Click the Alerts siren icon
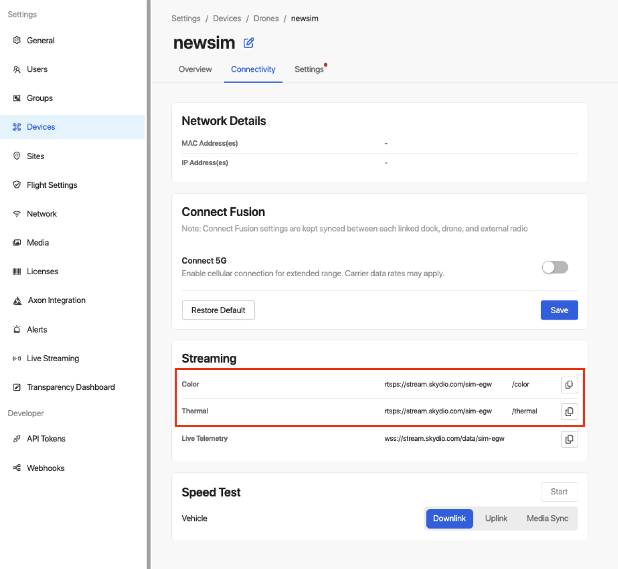618x569 pixels. 17,329
